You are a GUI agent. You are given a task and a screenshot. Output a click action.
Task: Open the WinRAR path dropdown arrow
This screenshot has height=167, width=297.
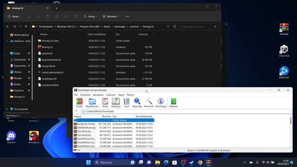291,111
